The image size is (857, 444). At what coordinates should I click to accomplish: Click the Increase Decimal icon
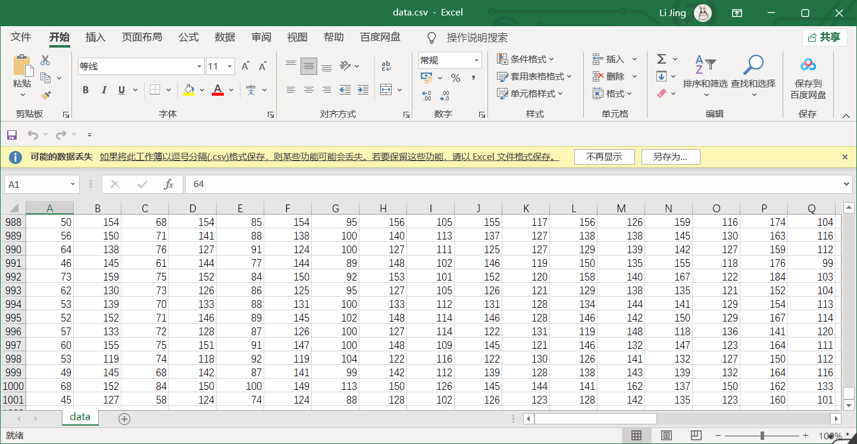(x=427, y=96)
